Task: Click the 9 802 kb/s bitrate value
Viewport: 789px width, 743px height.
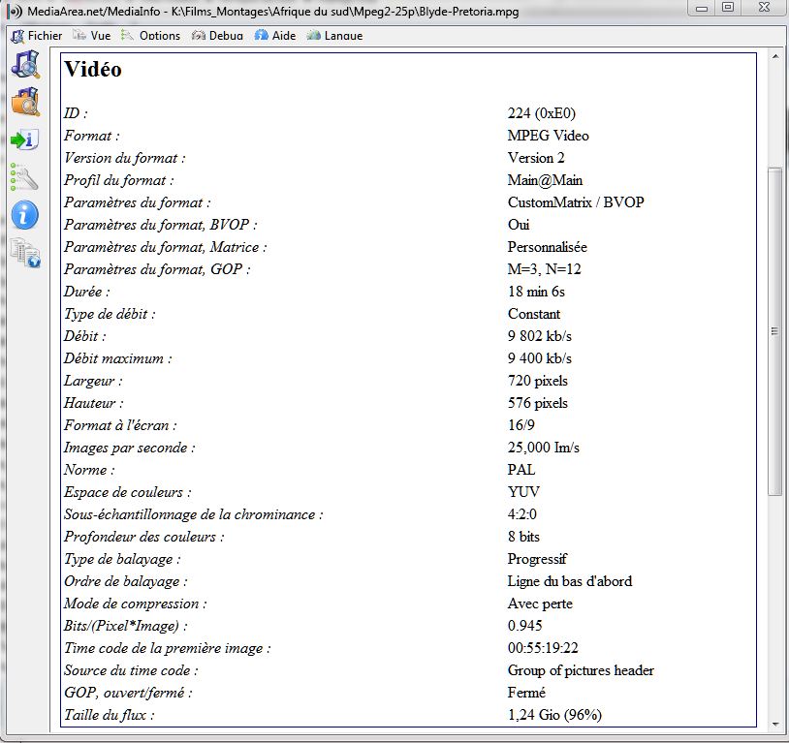Action: click(x=540, y=335)
